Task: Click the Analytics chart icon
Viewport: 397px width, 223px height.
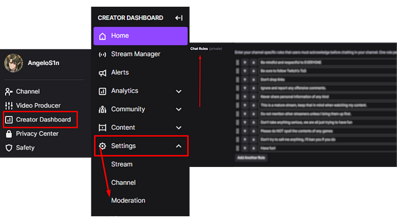Action: (x=102, y=91)
